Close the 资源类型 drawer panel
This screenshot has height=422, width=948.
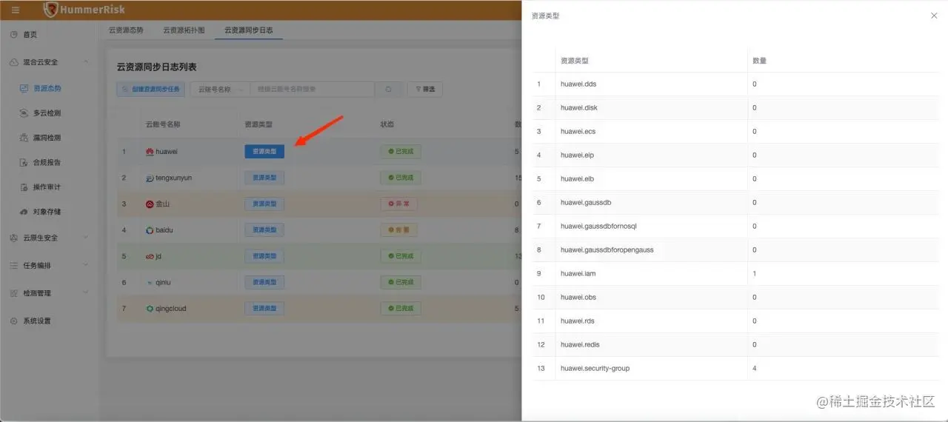tap(934, 16)
